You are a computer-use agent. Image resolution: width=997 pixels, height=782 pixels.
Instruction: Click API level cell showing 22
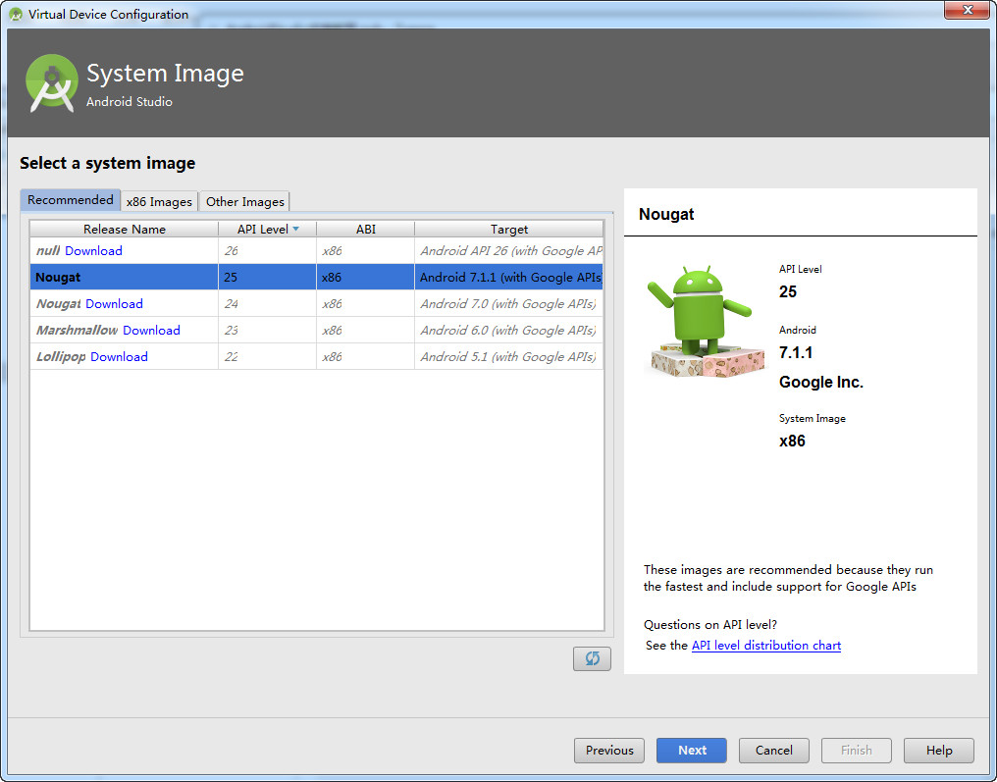pos(267,357)
